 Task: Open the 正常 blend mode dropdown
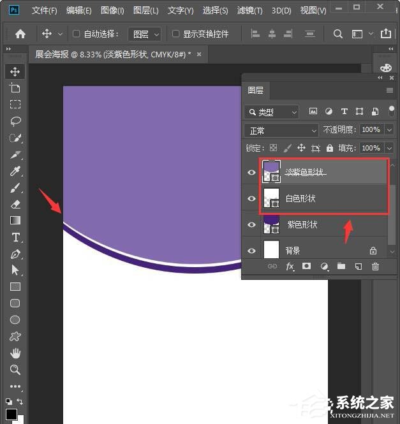(x=281, y=130)
